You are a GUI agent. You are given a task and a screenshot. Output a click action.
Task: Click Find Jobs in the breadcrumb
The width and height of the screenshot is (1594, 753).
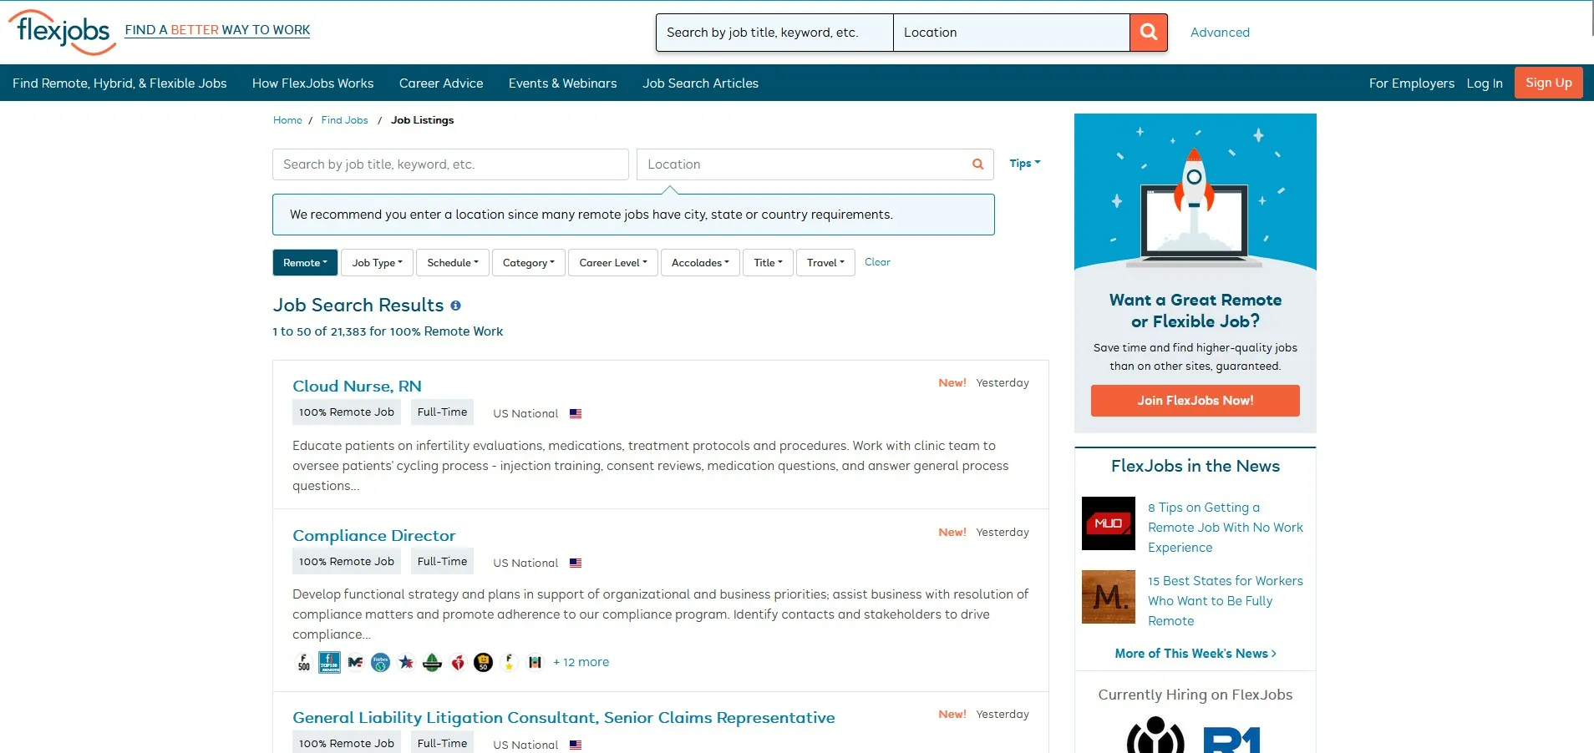pos(345,120)
